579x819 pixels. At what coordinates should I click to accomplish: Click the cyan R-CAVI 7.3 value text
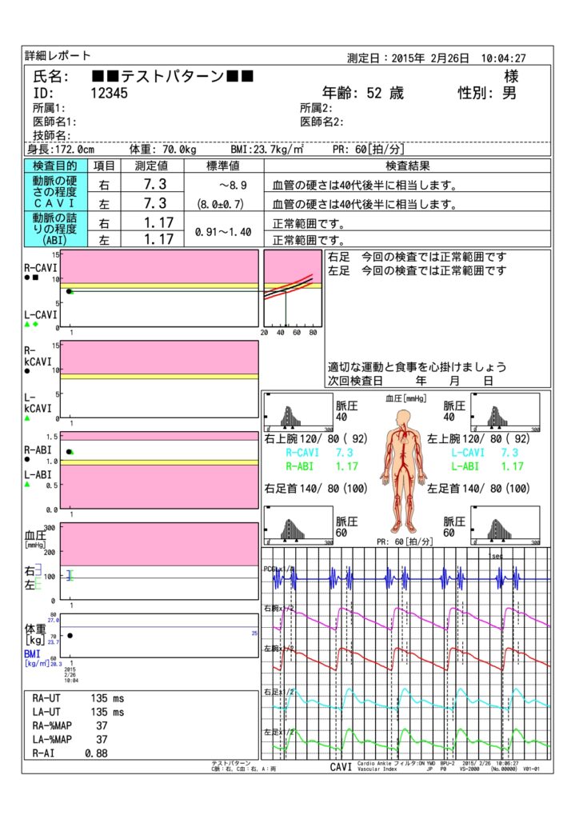click(x=320, y=453)
